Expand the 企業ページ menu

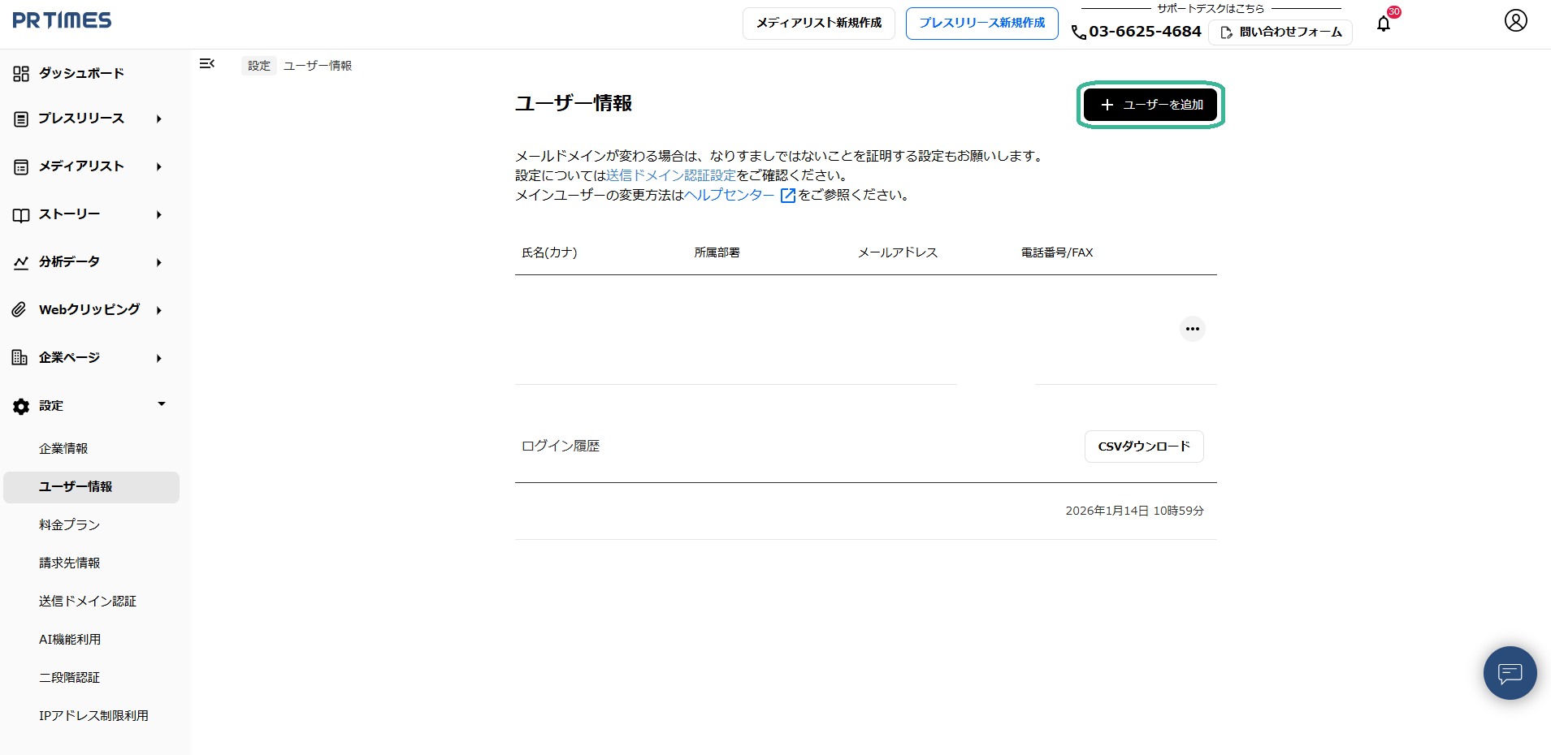(x=159, y=357)
